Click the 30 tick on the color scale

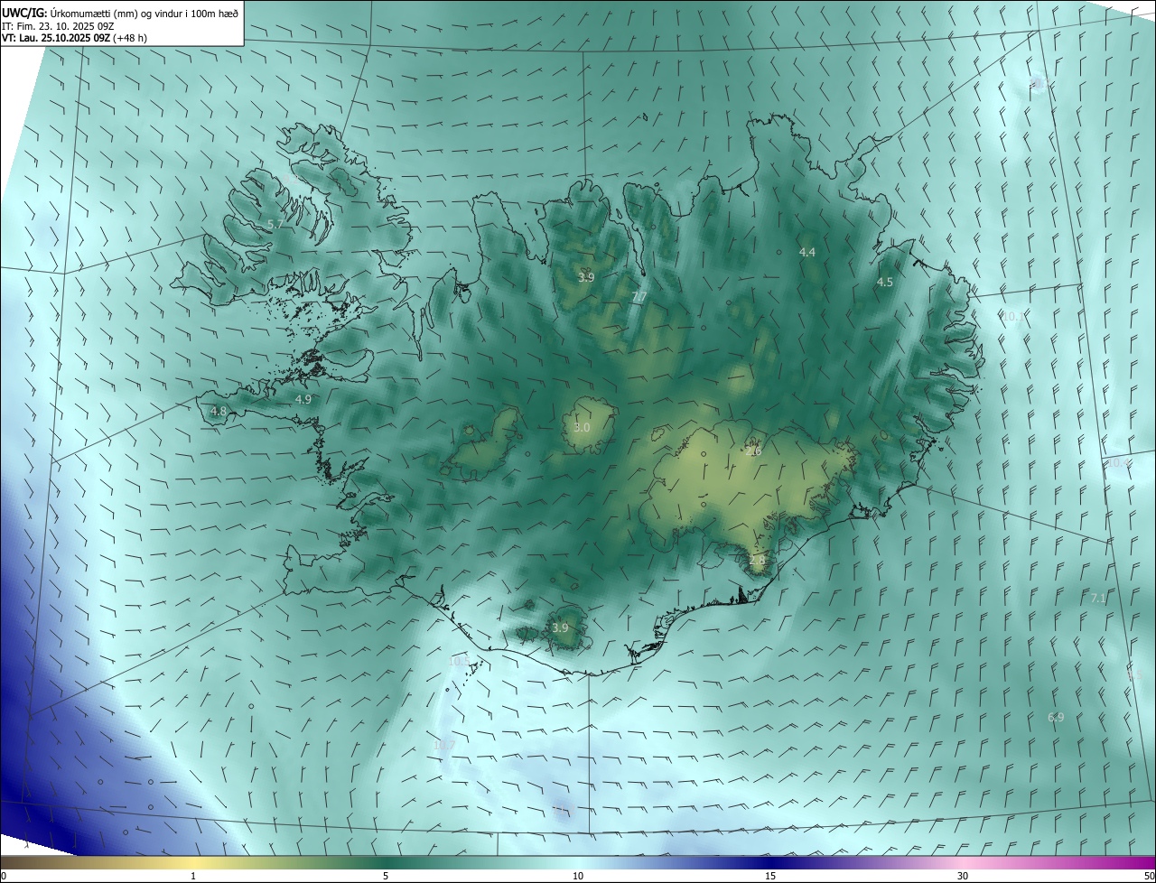963,876
